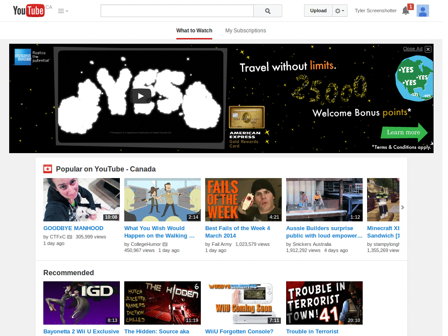
Task: Click the Minecraft video thumbnail
Action: 383,199
